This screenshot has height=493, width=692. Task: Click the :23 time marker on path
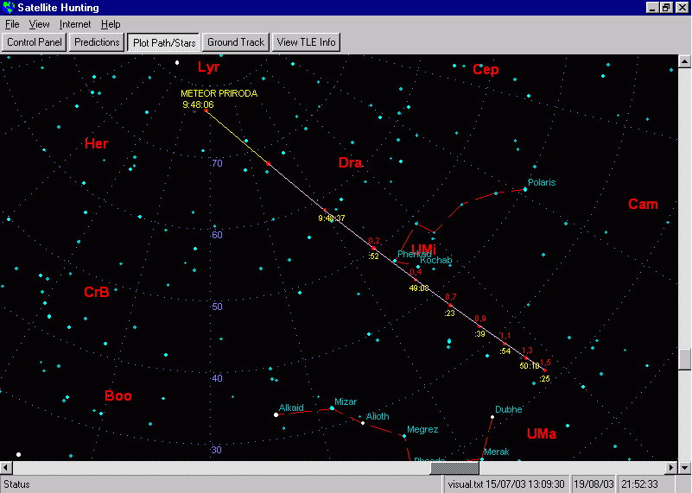point(449,313)
